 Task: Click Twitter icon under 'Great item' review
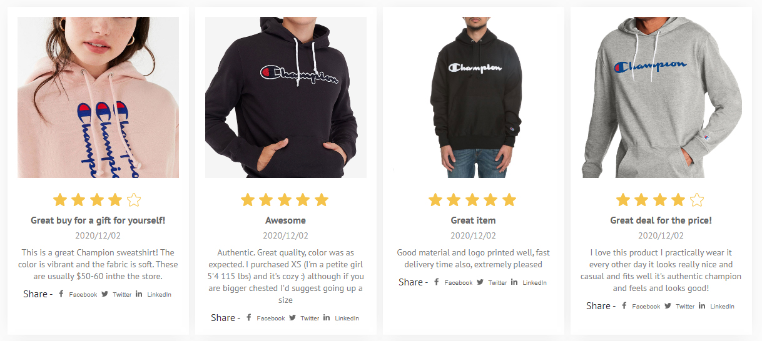tap(480, 282)
